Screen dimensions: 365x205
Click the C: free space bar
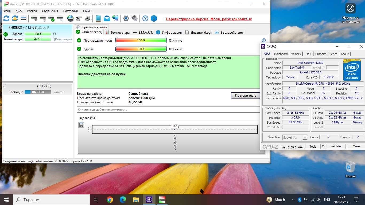coord(38,92)
